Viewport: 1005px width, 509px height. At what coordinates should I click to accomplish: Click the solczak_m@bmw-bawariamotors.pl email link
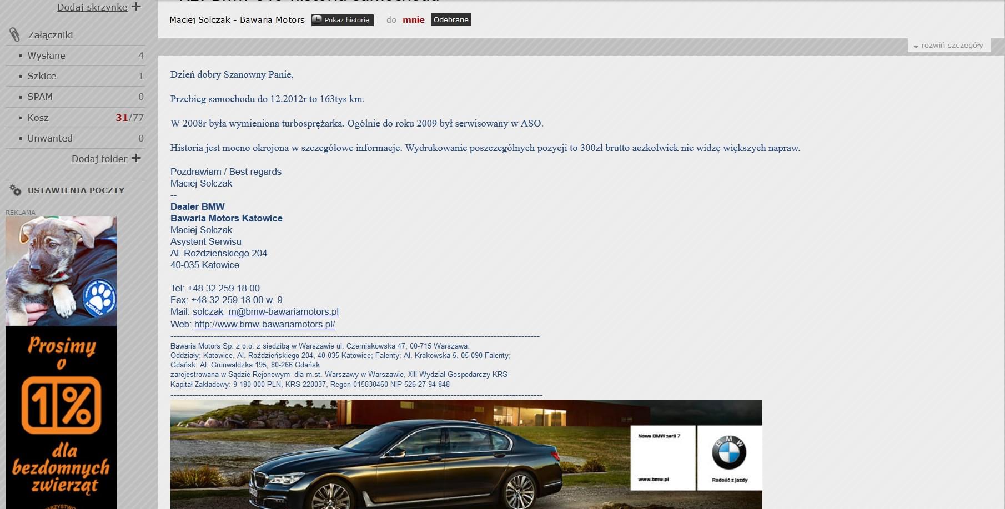(265, 312)
